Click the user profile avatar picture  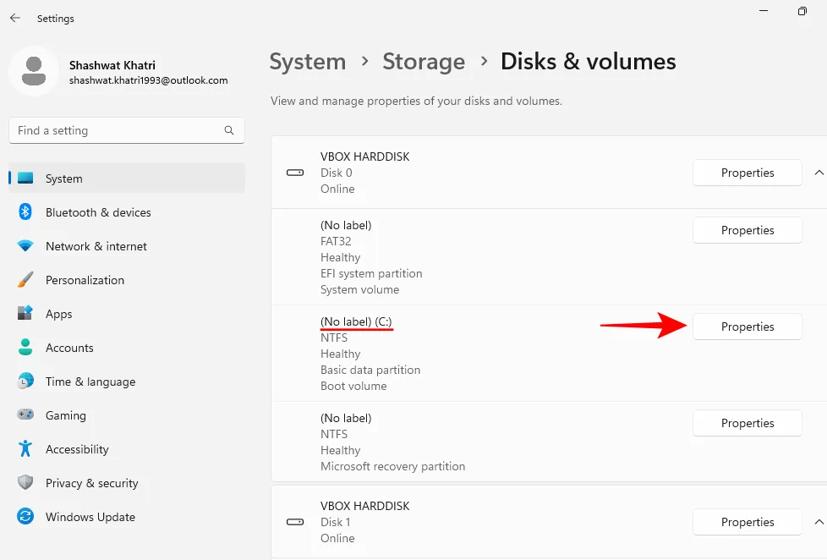[x=34, y=71]
